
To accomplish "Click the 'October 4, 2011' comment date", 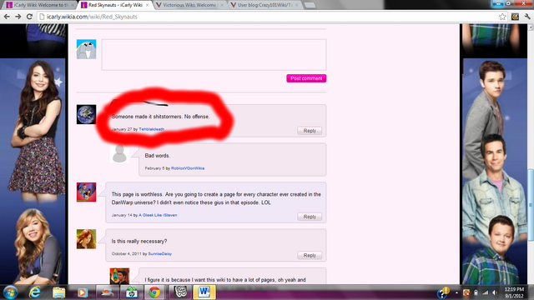I will pyautogui.click(x=126, y=253).
